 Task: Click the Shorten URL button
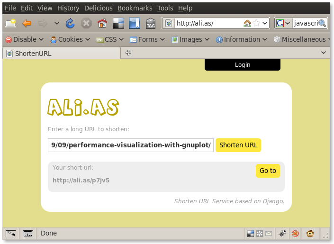(x=238, y=145)
